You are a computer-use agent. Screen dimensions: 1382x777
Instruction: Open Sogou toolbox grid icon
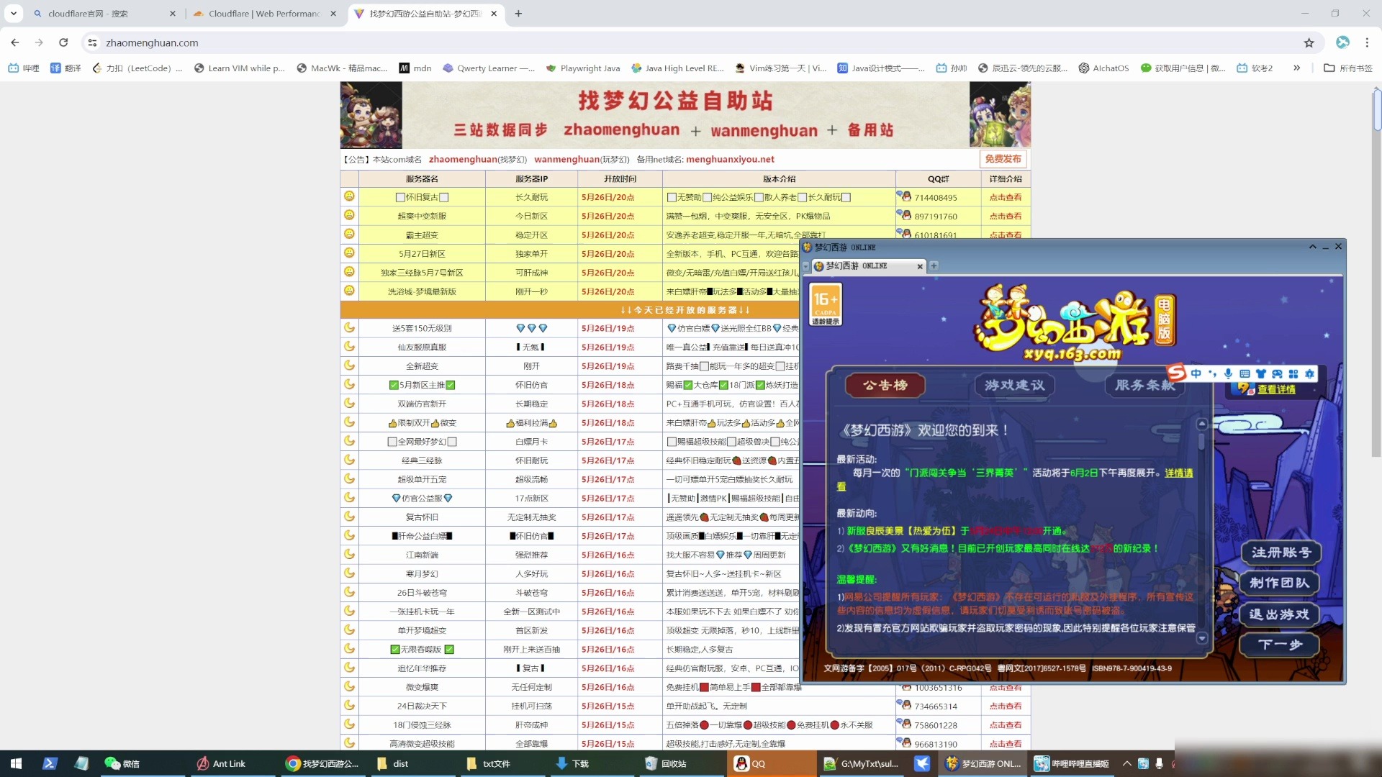1293,373
